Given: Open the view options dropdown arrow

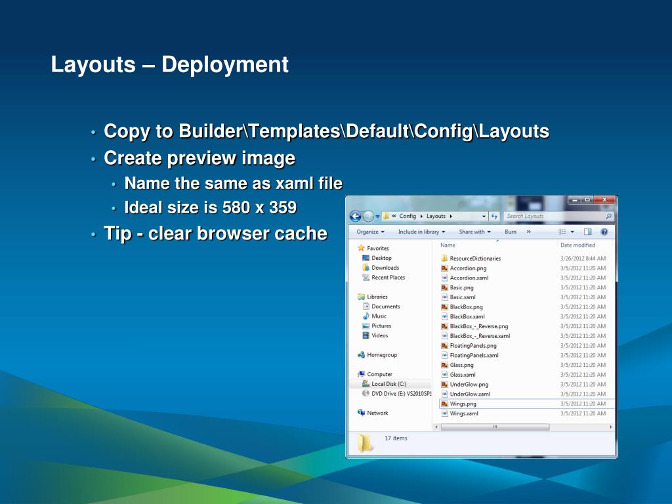Looking at the screenshot, I should pos(572,232).
